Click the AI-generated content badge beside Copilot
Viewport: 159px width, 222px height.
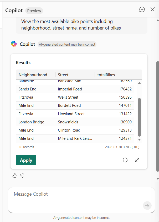coord(67,45)
